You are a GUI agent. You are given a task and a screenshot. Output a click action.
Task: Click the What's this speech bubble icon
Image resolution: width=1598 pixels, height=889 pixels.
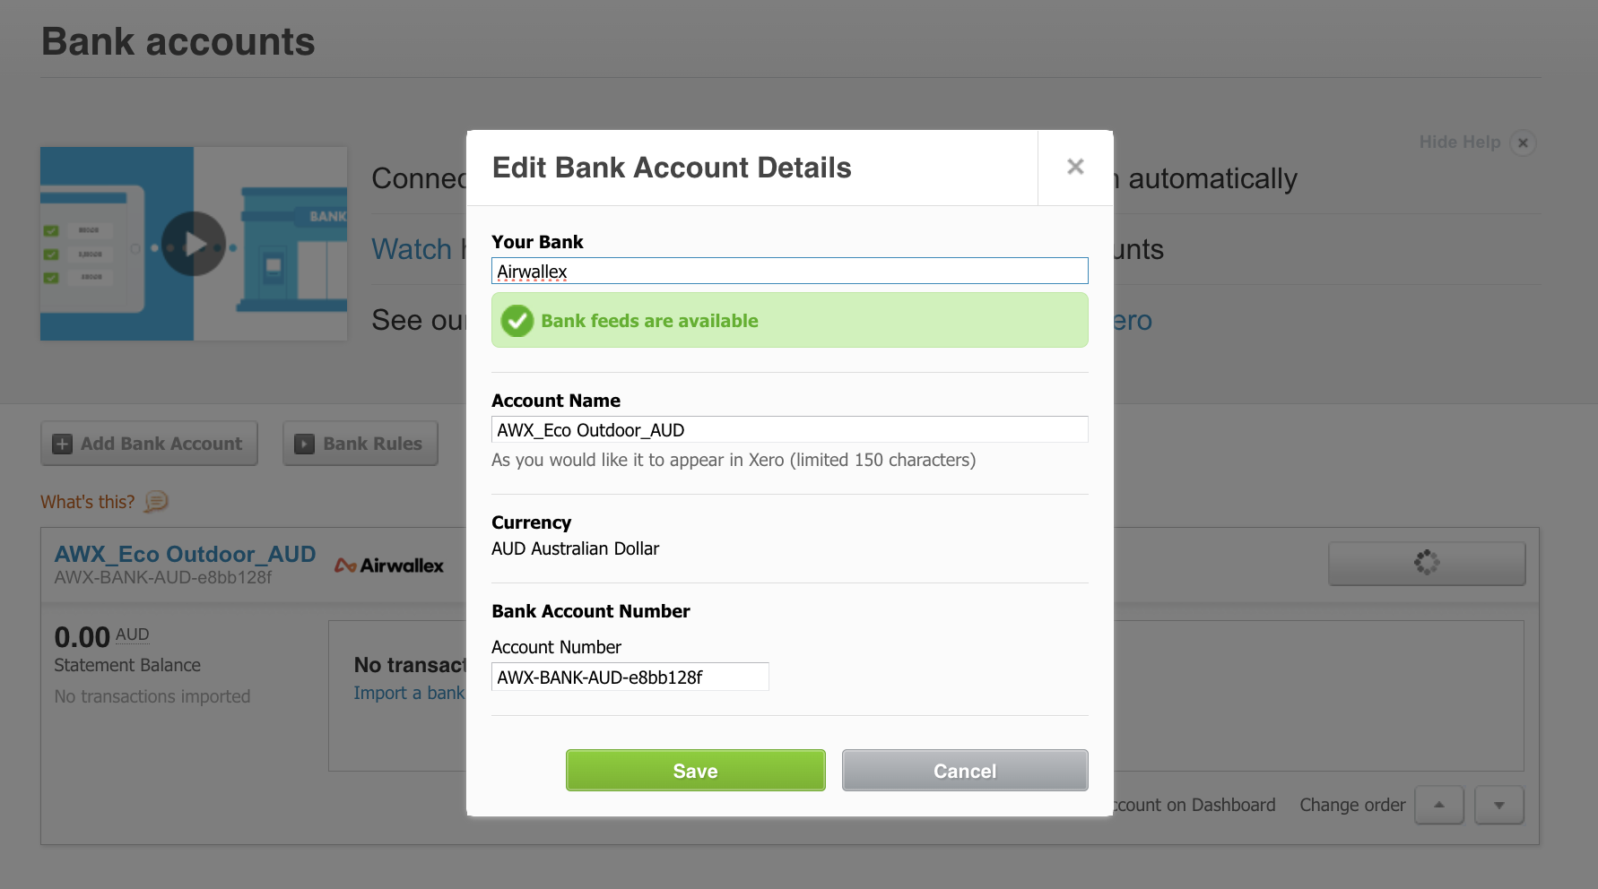tap(156, 501)
